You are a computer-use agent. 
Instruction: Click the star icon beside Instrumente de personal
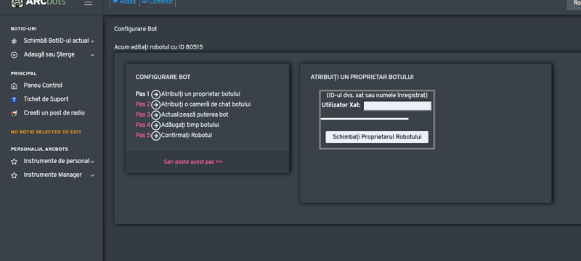tap(14, 162)
